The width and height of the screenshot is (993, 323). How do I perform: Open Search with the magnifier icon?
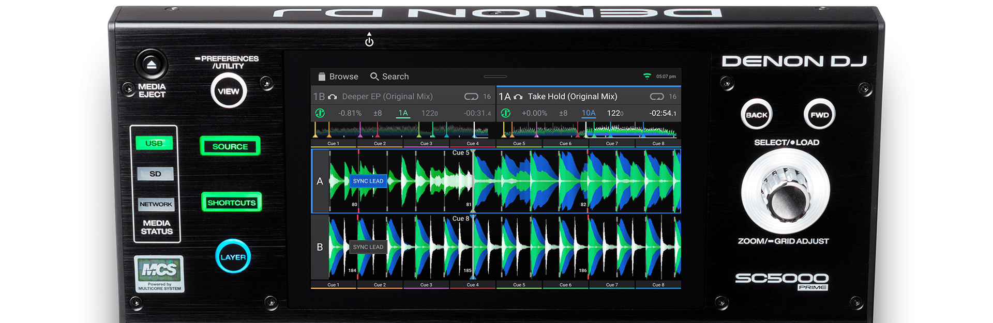pos(374,76)
